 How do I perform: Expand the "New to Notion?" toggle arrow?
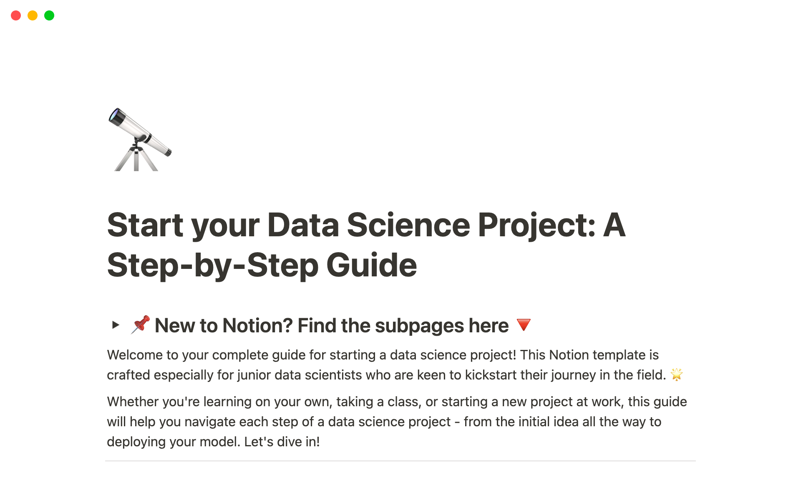116,325
